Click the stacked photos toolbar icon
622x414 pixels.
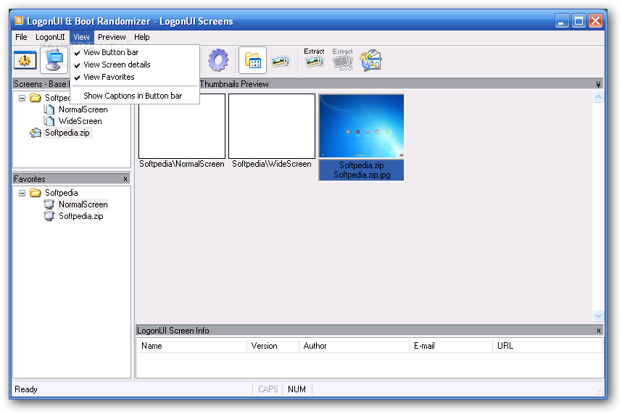tap(281, 61)
